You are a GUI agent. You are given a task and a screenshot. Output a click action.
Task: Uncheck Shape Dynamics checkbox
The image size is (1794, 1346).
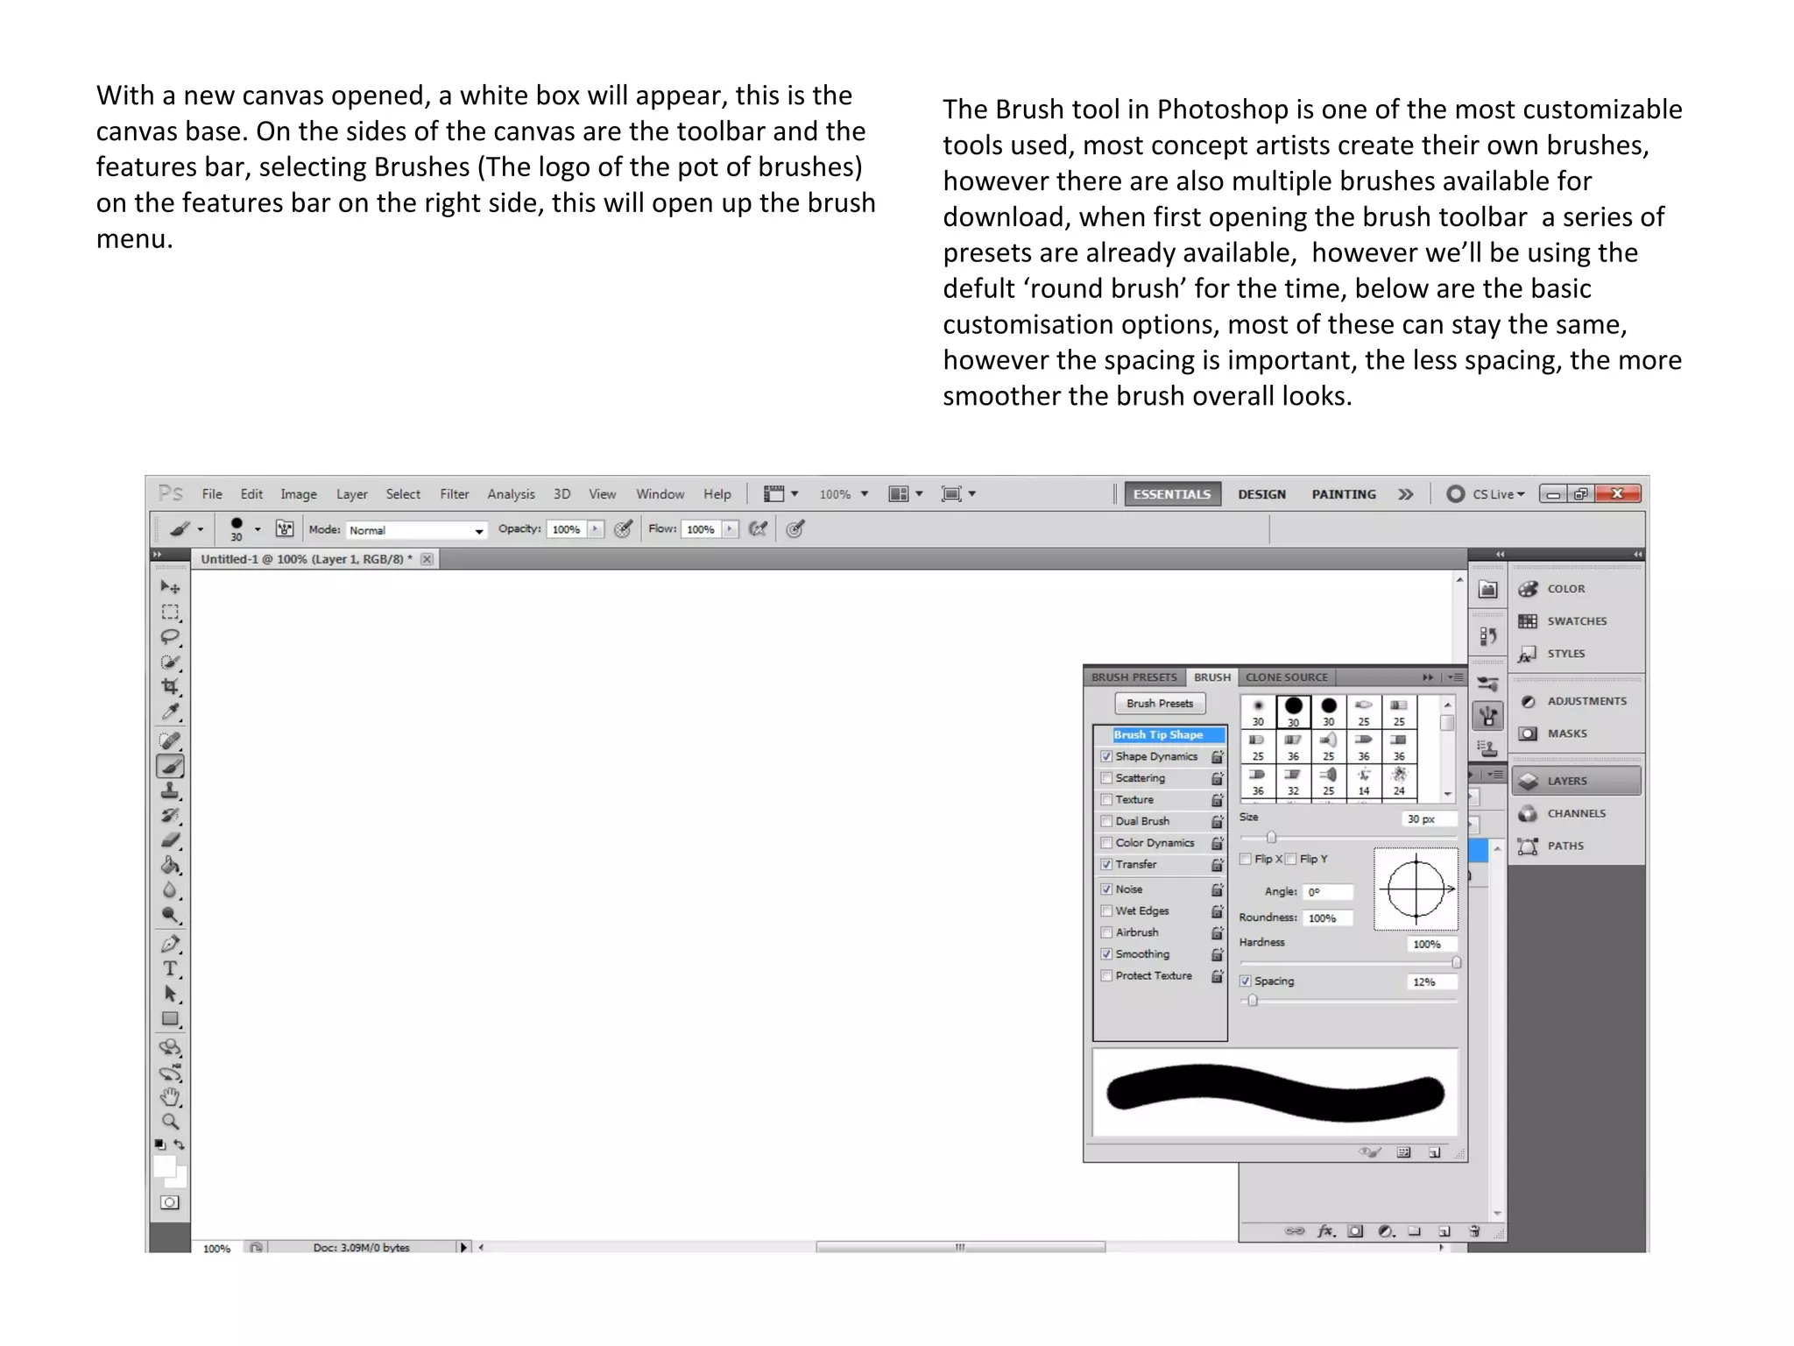tap(1106, 756)
